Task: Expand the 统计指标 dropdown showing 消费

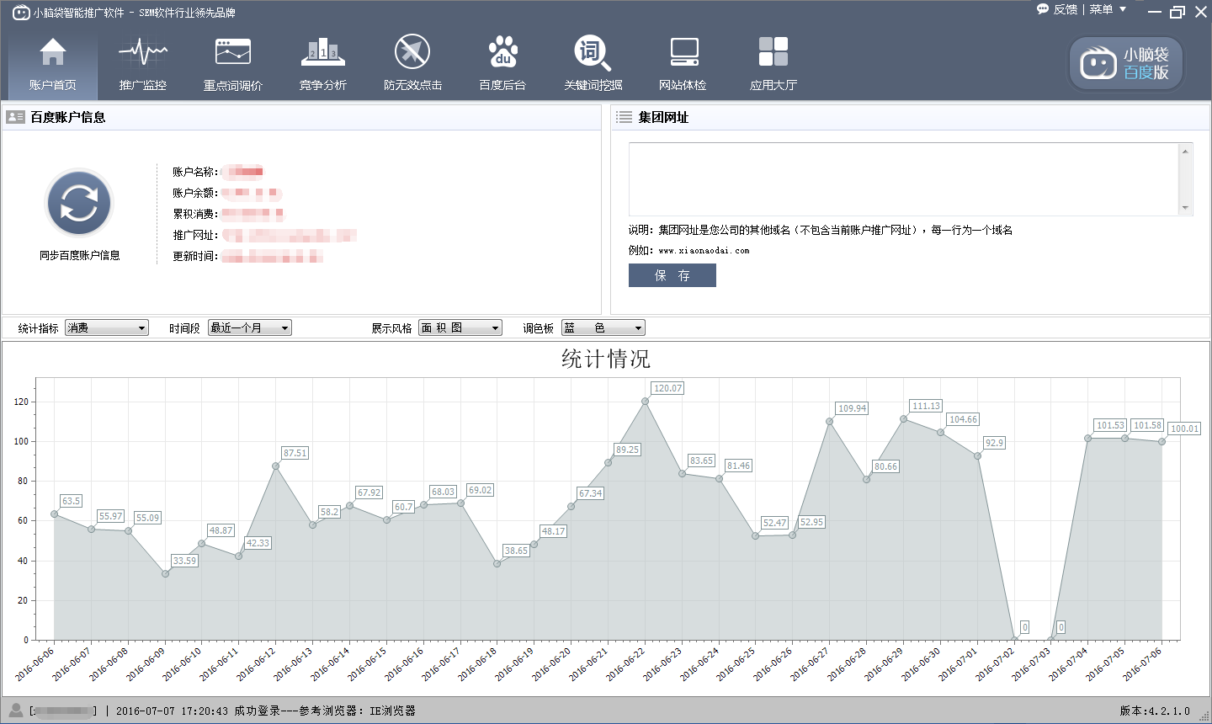Action: [x=107, y=328]
